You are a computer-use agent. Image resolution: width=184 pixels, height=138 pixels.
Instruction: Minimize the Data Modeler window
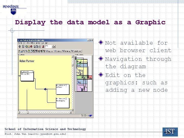click(88, 40)
